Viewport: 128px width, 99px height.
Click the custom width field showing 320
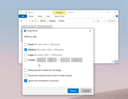pyautogui.click(x=52, y=60)
